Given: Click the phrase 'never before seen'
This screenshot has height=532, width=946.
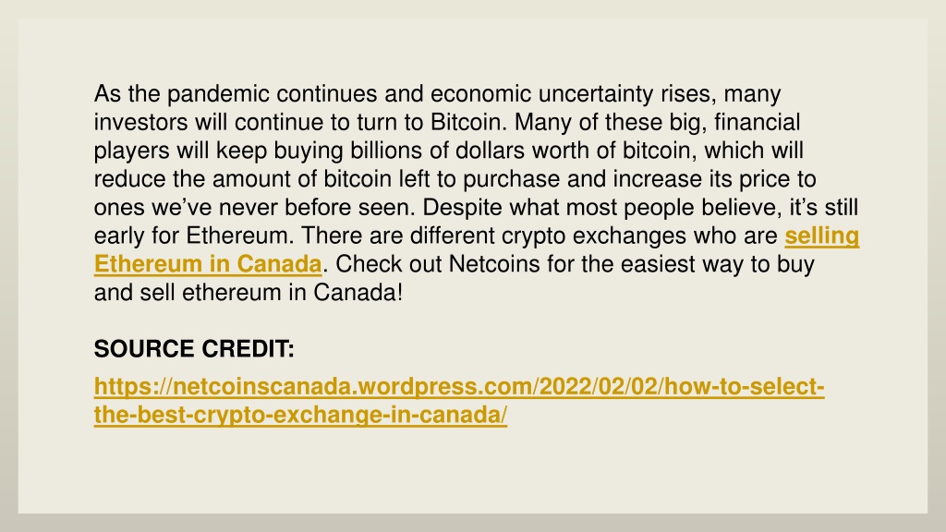Looking at the screenshot, I should [317, 208].
